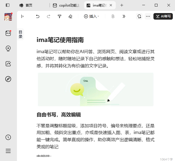Open the hamburger menu in sidebar
The image size is (175, 161).
click(x=8, y=151)
